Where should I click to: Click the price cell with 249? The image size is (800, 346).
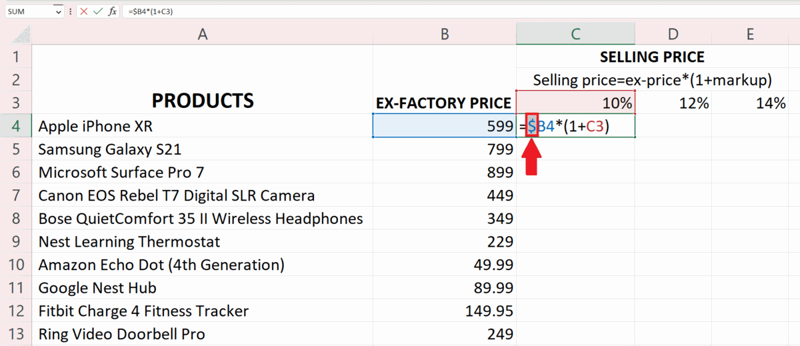(445, 333)
